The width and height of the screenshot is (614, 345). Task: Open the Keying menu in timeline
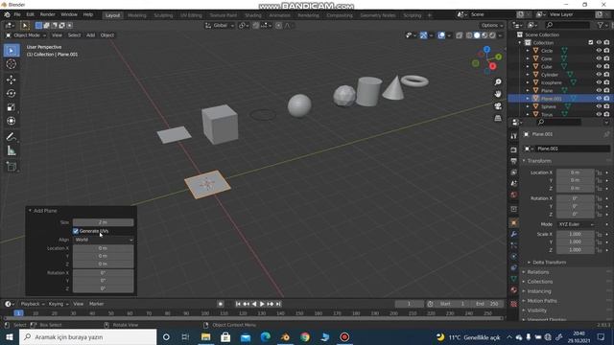click(58, 304)
